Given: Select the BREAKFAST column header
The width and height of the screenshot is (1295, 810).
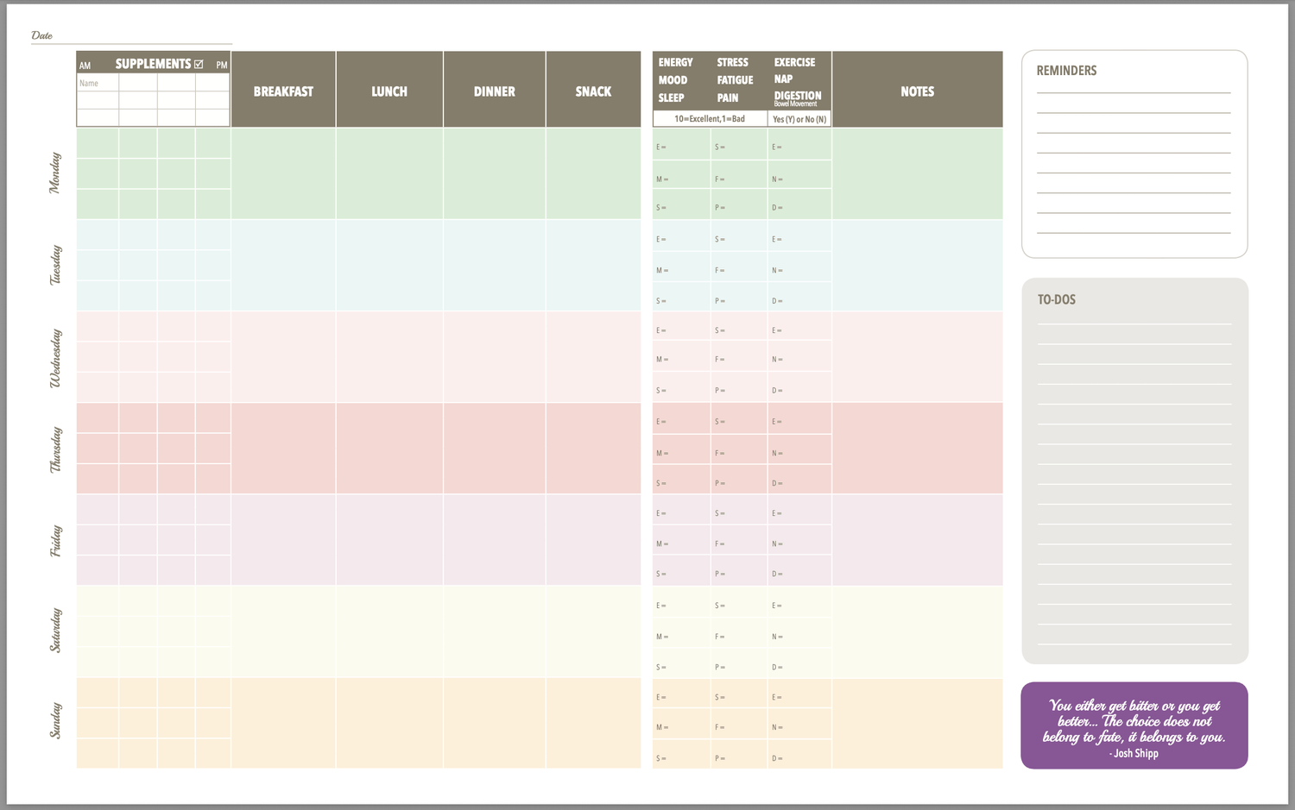Looking at the screenshot, I should click(283, 91).
